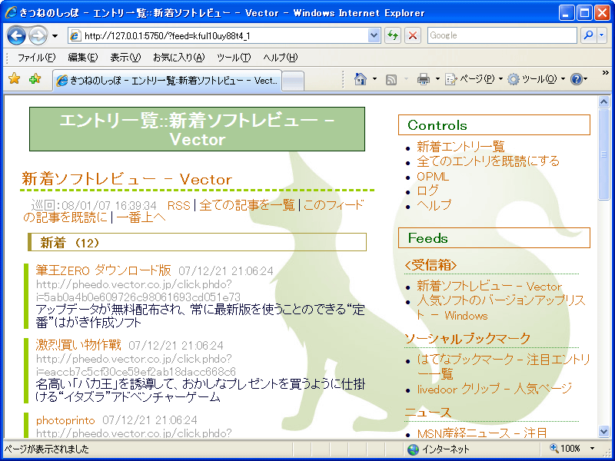
Task: Expand the address bar history dropdown
Action: pos(374,36)
